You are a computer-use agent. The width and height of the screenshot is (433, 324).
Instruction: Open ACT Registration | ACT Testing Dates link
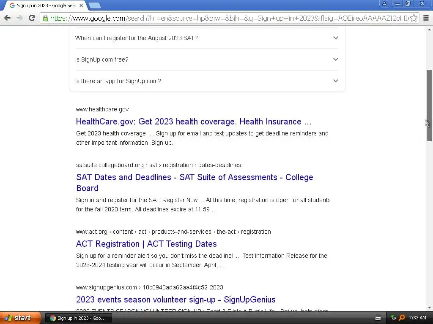[x=146, y=244]
